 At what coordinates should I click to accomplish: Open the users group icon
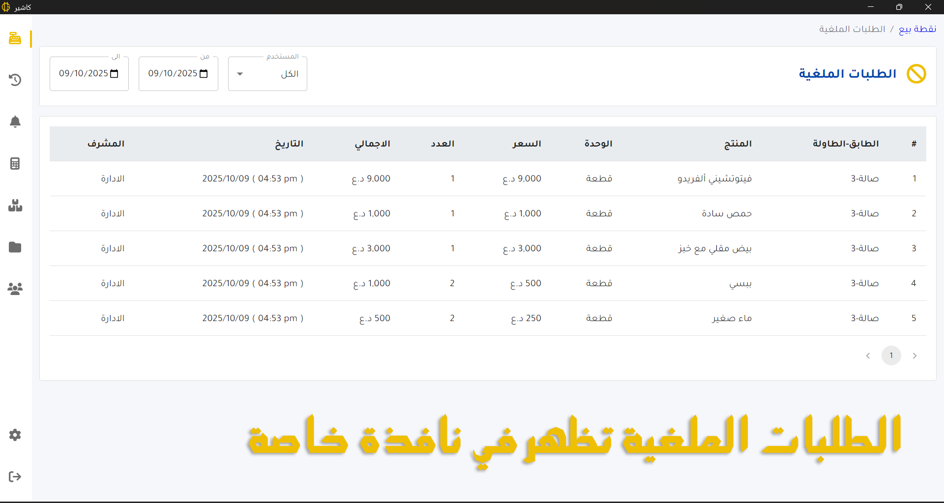point(15,289)
